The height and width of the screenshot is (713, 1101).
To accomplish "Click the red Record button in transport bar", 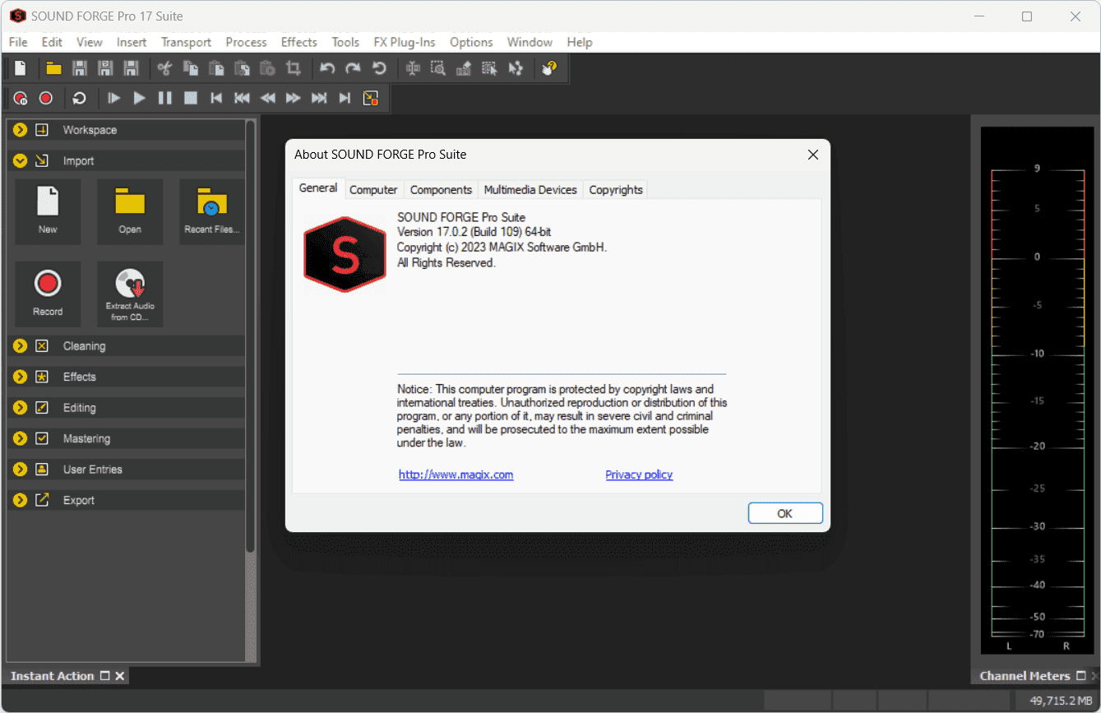I will click(46, 98).
